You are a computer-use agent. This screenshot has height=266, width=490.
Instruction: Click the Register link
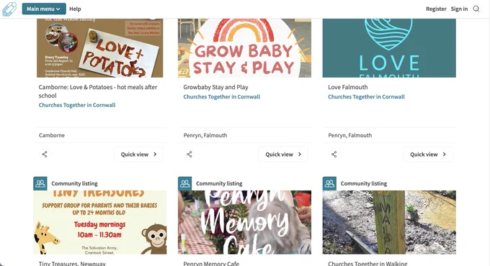pos(436,9)
